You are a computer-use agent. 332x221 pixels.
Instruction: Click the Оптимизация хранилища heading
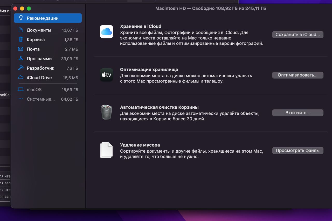coord(149,69)
